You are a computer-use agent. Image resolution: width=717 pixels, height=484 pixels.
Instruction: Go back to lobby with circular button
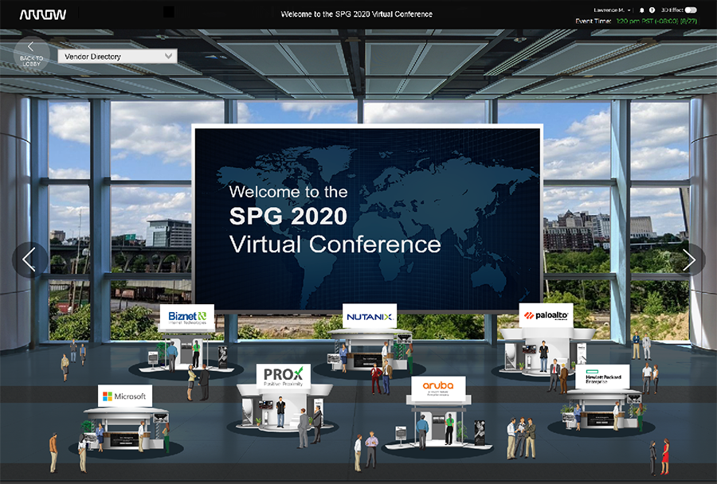32,54
